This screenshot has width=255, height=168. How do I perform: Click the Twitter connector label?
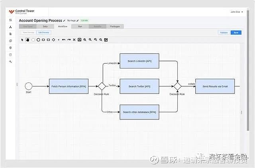click(112, 85)
